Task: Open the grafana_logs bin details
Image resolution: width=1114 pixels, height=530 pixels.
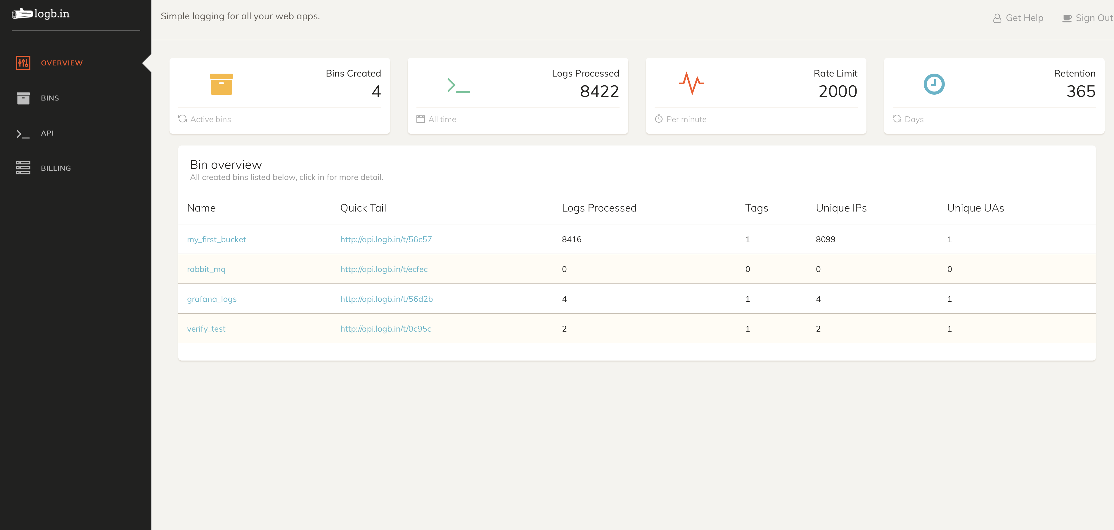Action: click(x=212, y=299)
